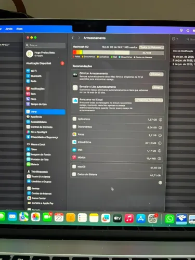Screen dimensions: 195x260
Task: Open Touch ID e Senha settings
Action: click(38, 176)
